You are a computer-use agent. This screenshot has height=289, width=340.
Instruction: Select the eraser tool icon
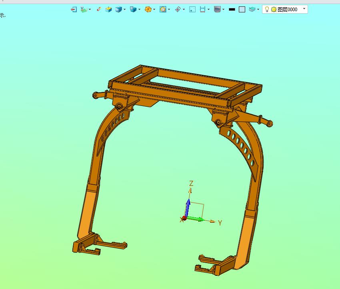pos(99,9)
